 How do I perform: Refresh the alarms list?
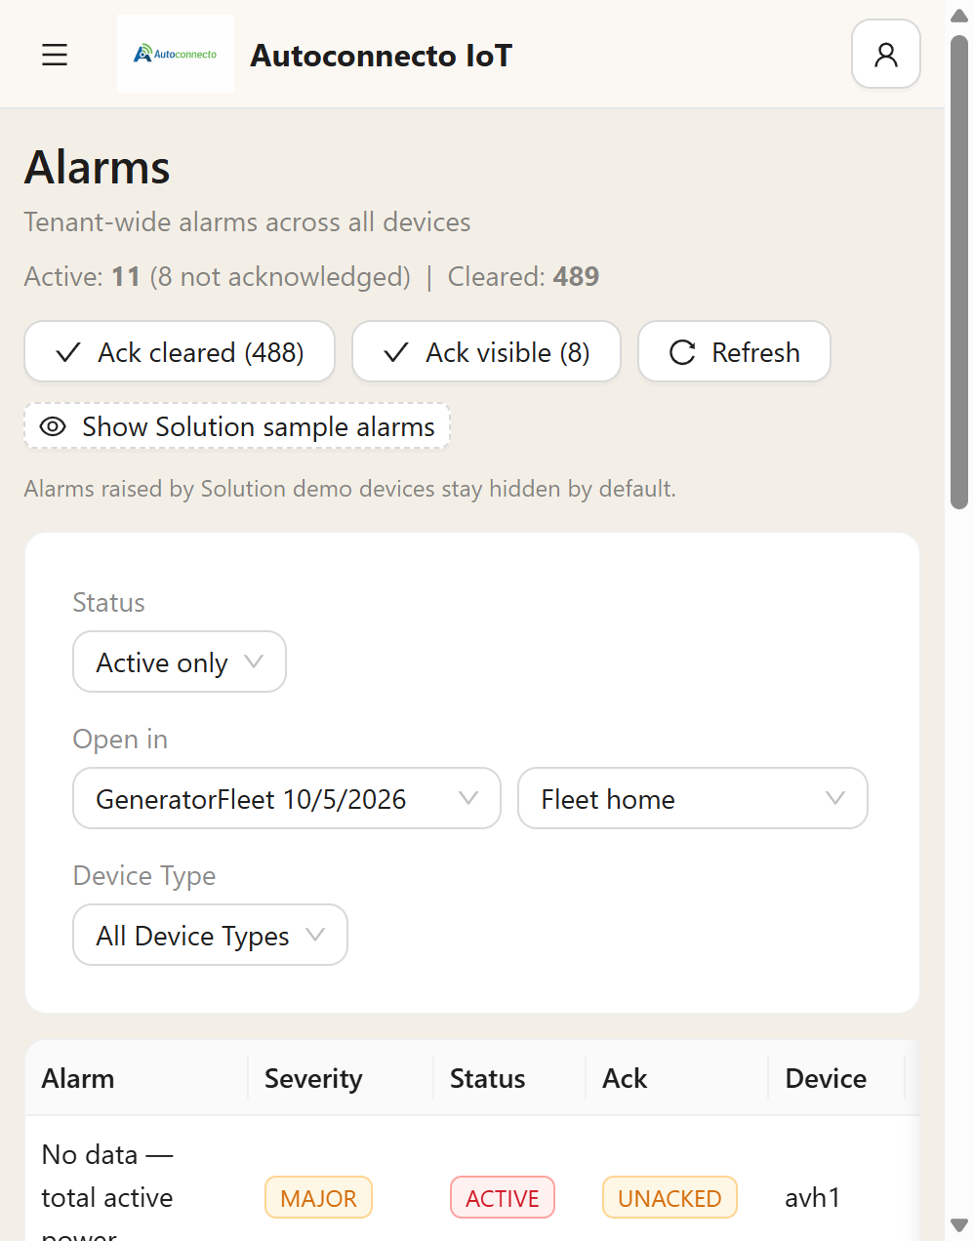click(734, 351)
